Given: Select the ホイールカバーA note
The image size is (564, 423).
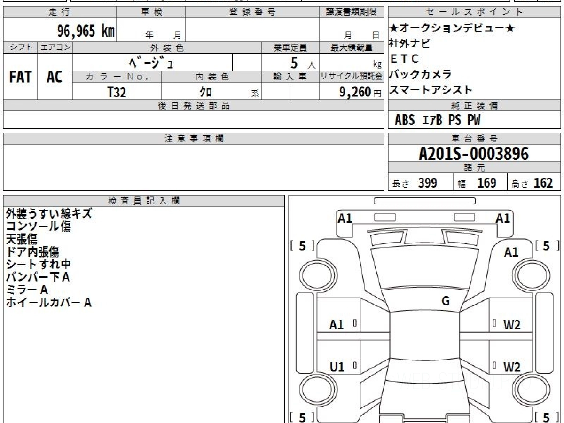Looking at the screenshot, I should click(49, 303).
